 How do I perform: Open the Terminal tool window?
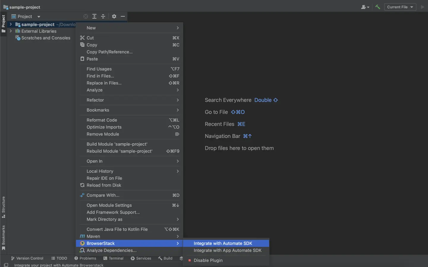[113, 258]
